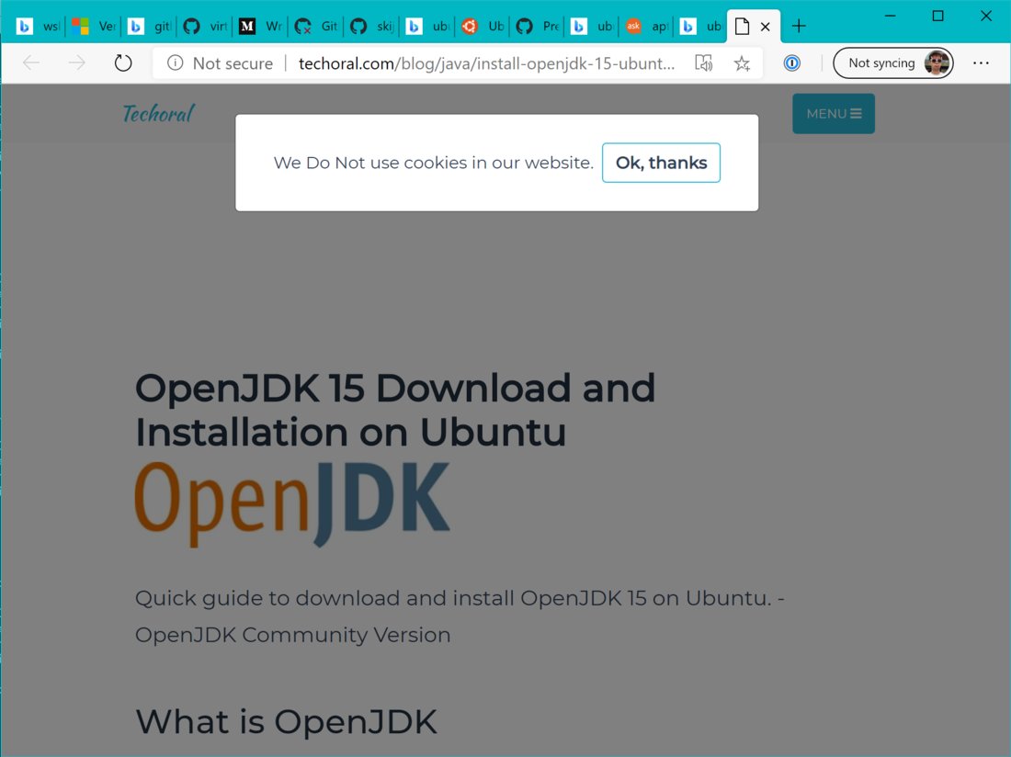Switch to the Ubuntu 'Ub' tab
The height and width of the screenshot is (757, 1011).
click(x=482, y=27)
